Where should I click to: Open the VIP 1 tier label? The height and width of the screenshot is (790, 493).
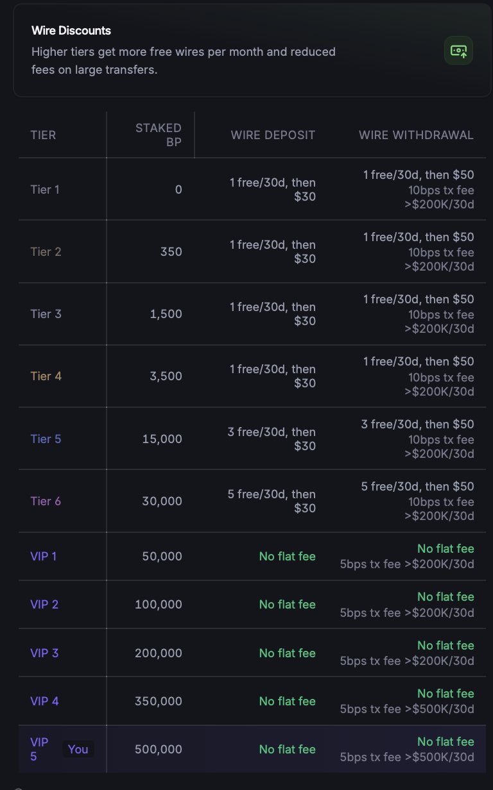click(44, 556)
